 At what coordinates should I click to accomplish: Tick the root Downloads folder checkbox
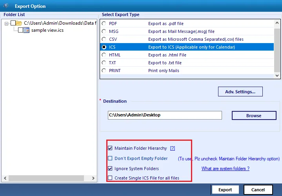point(13,23)
